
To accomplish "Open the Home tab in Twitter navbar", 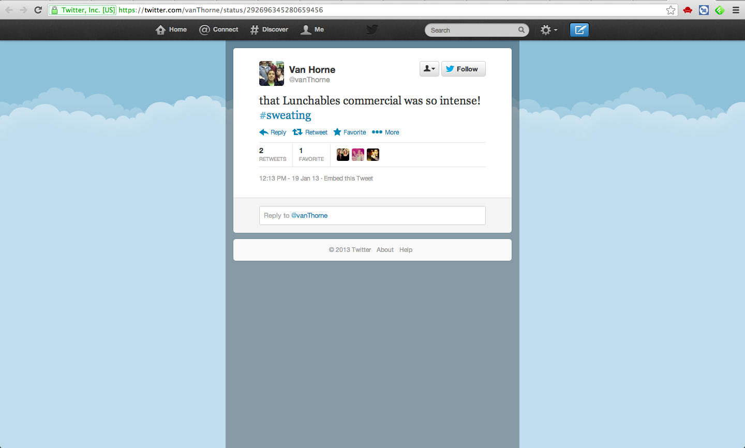I will tap(171, 29).
